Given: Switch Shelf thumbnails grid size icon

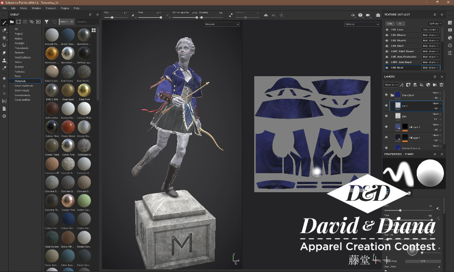Looking at the screenshot, I should 94,30.
